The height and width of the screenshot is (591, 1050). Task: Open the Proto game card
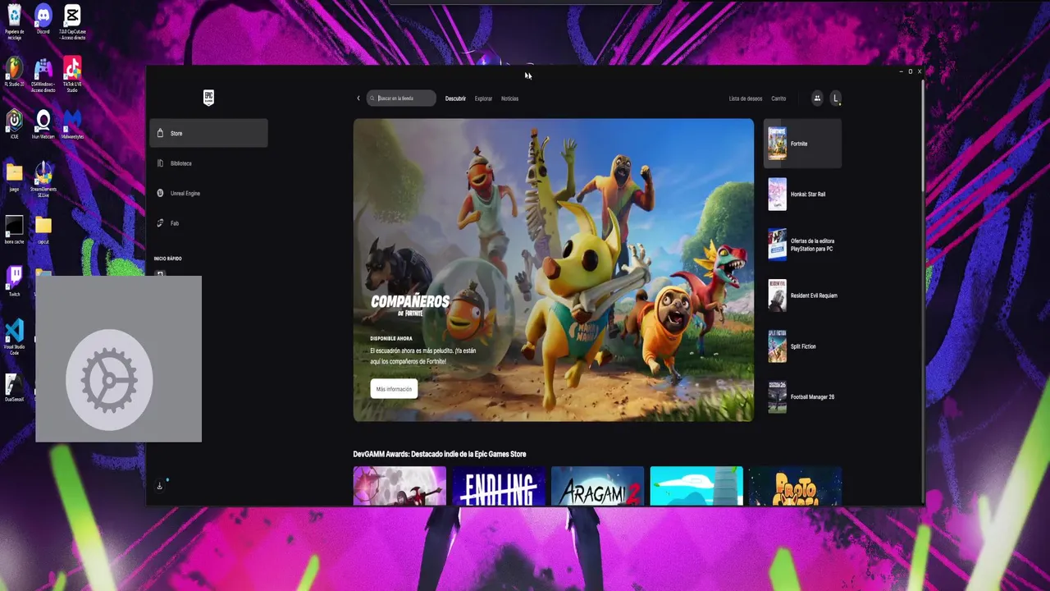pyautogui.click(x=795, y=486)
